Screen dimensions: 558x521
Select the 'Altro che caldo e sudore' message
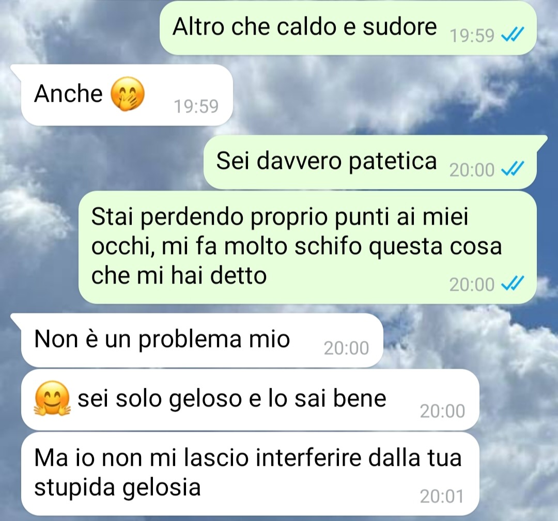[348, 28]
